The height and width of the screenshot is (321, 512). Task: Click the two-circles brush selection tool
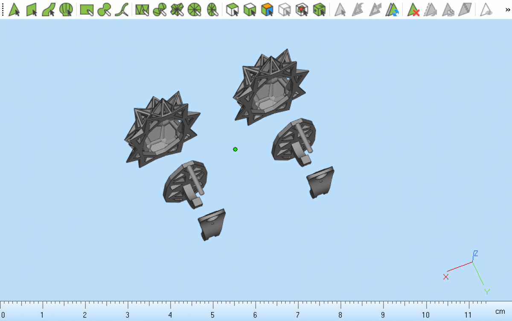click(x=104, y=9)
